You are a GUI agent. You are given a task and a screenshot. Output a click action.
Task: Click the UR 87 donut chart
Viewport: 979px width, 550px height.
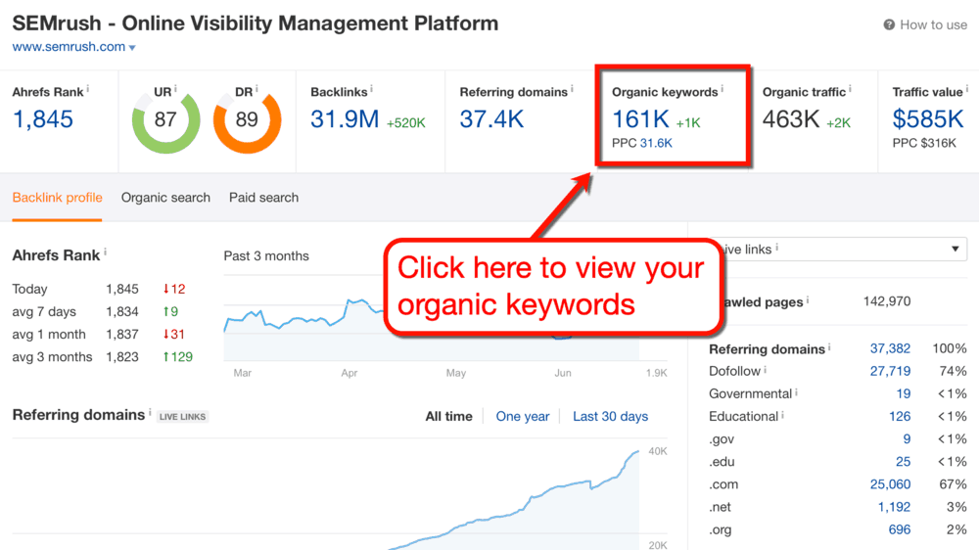point(165,119)
